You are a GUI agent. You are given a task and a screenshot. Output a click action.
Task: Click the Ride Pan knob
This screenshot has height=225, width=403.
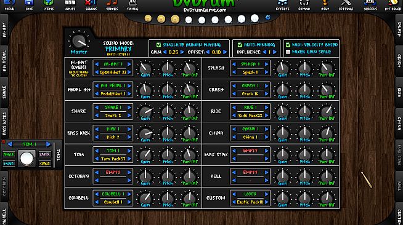pos(327,112)
